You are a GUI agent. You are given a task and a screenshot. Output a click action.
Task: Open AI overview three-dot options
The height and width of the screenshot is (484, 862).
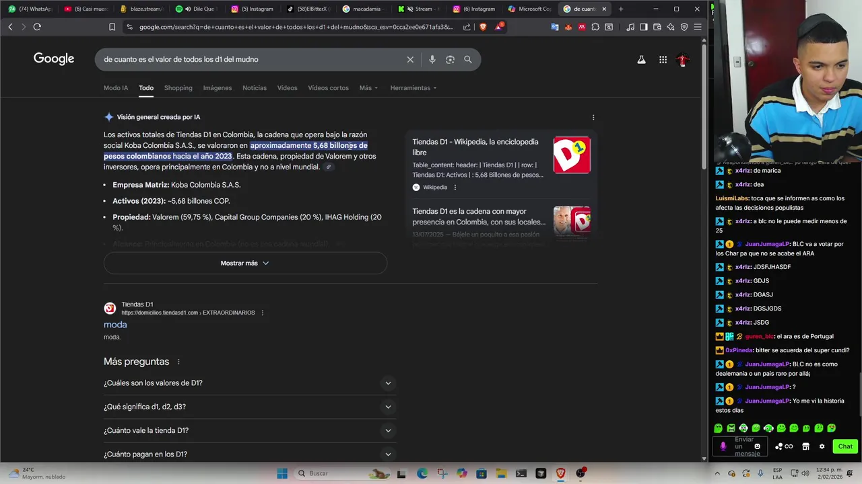[x=593, y=117]
